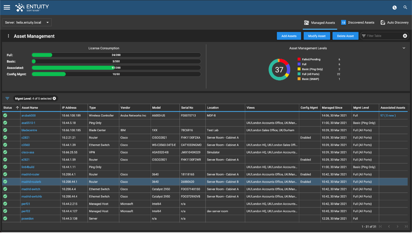Remove the Mgmt Level filter chip

[x=54, y=98]
